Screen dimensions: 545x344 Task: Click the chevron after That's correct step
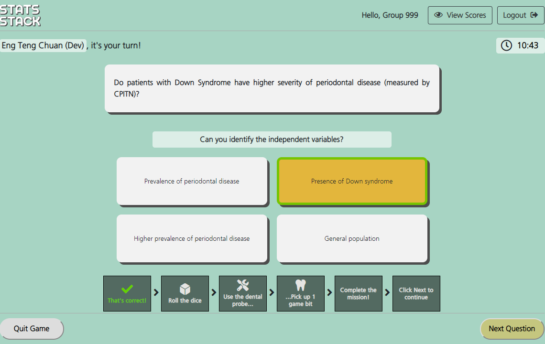pyautogui.click(x=156, y=293)
